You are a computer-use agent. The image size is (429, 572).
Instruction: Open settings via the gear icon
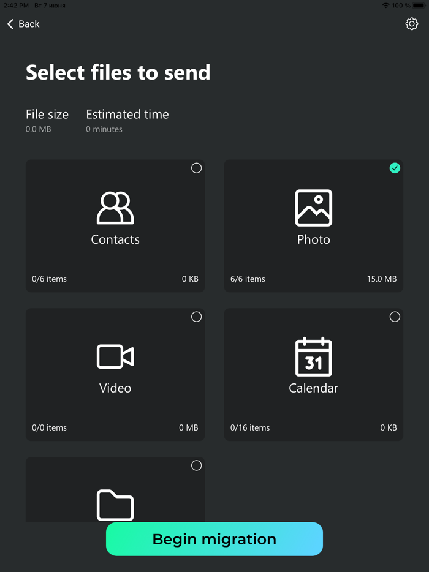[x=411, y=24]
